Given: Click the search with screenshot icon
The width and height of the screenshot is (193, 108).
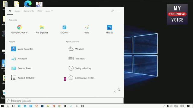Looking at the screenshot, I should [115, 91].
